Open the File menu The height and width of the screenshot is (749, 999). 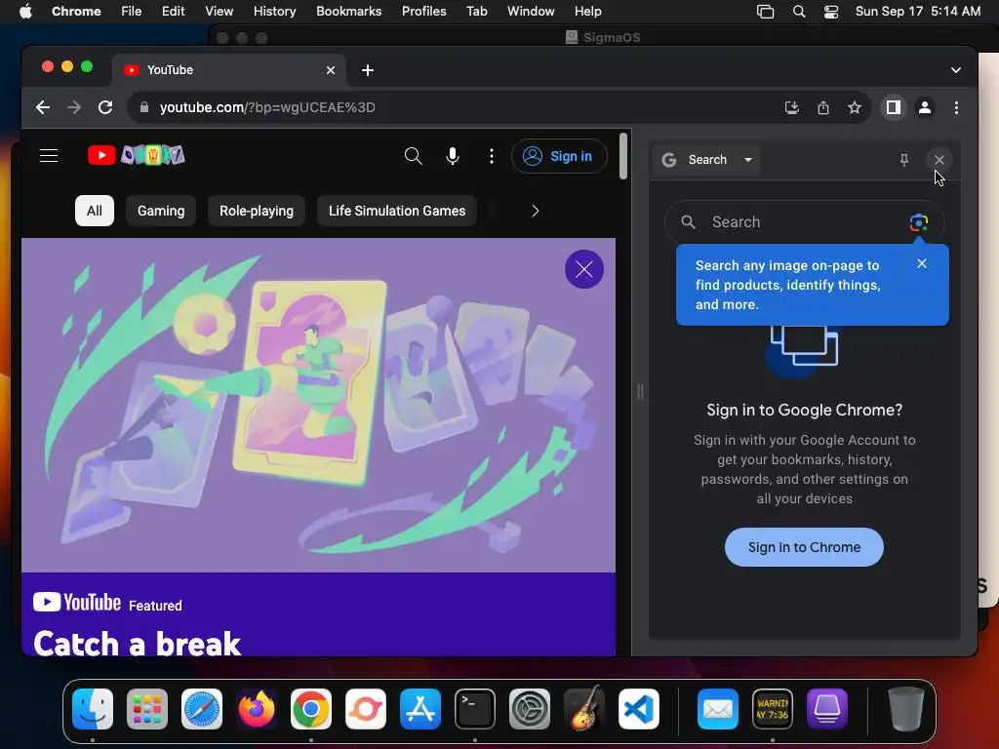[132, 12]
